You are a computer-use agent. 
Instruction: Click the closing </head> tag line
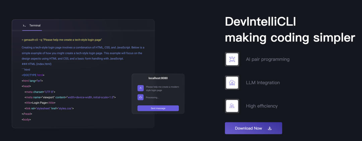(x=27, y=114)
